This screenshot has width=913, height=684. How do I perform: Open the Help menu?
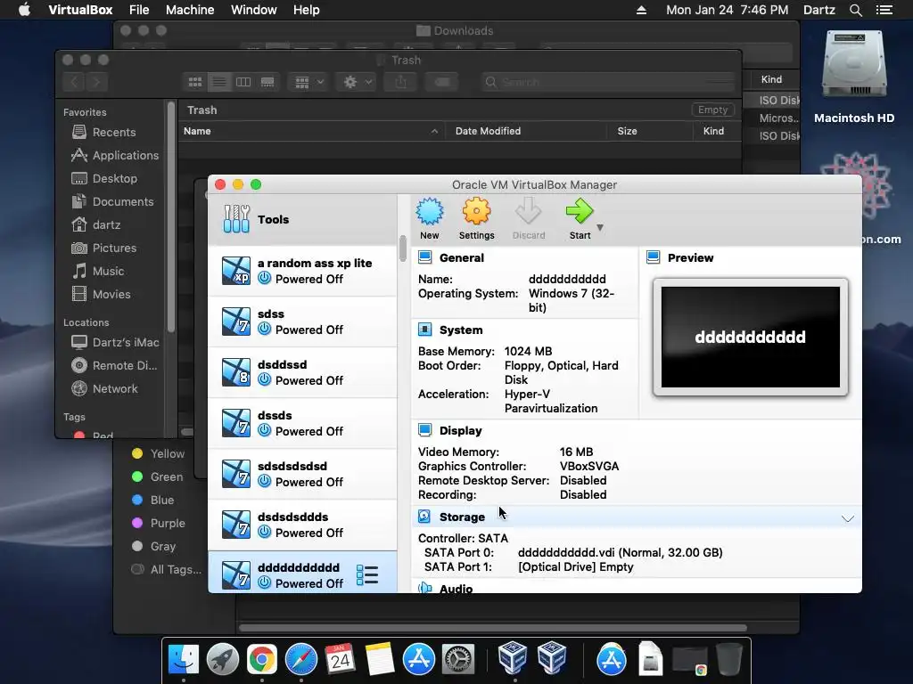[x=307, y=10]
